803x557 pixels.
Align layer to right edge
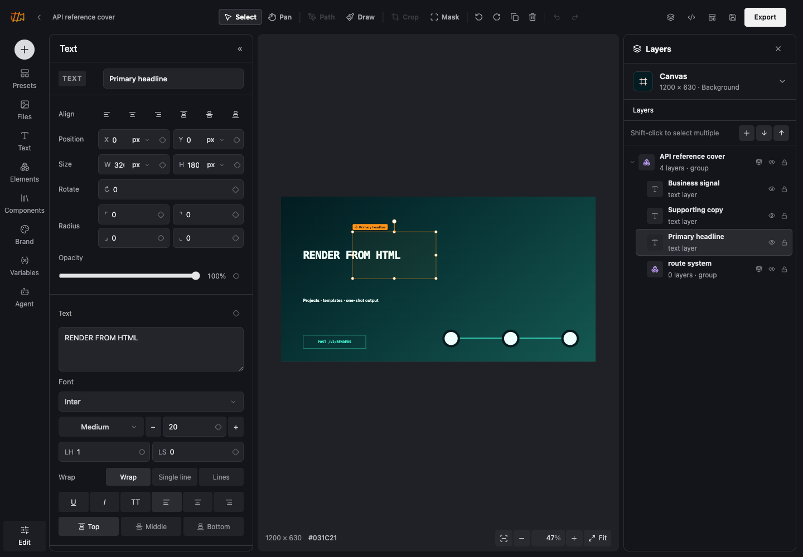click(158, 114)
